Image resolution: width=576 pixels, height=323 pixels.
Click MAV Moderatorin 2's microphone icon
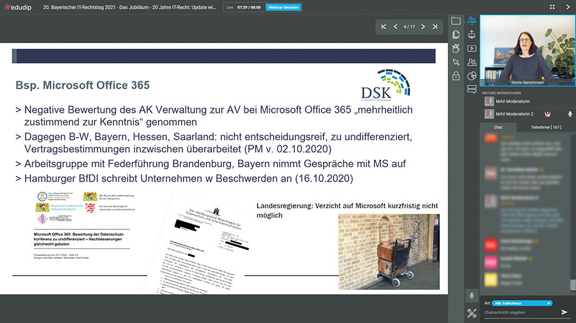click(570, 114)
